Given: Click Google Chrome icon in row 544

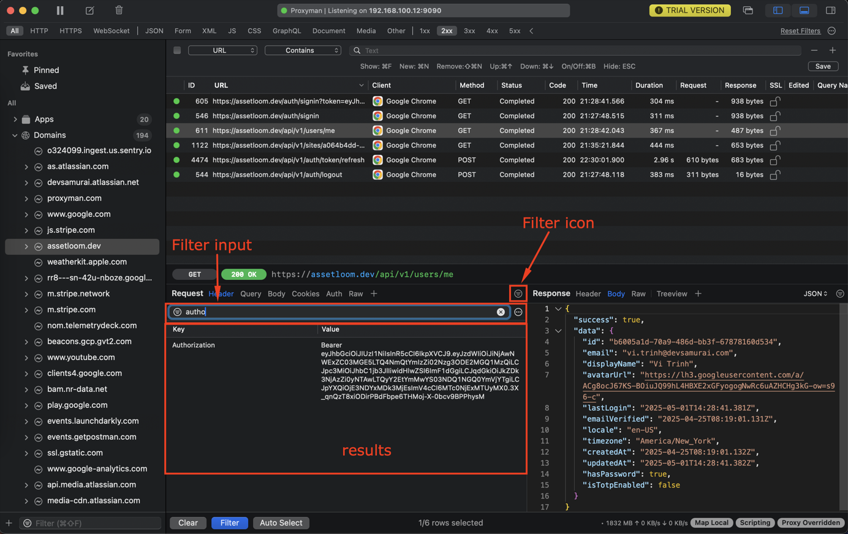Looking at the screenshot, I should pyautogui.click(x=377, y=175).
